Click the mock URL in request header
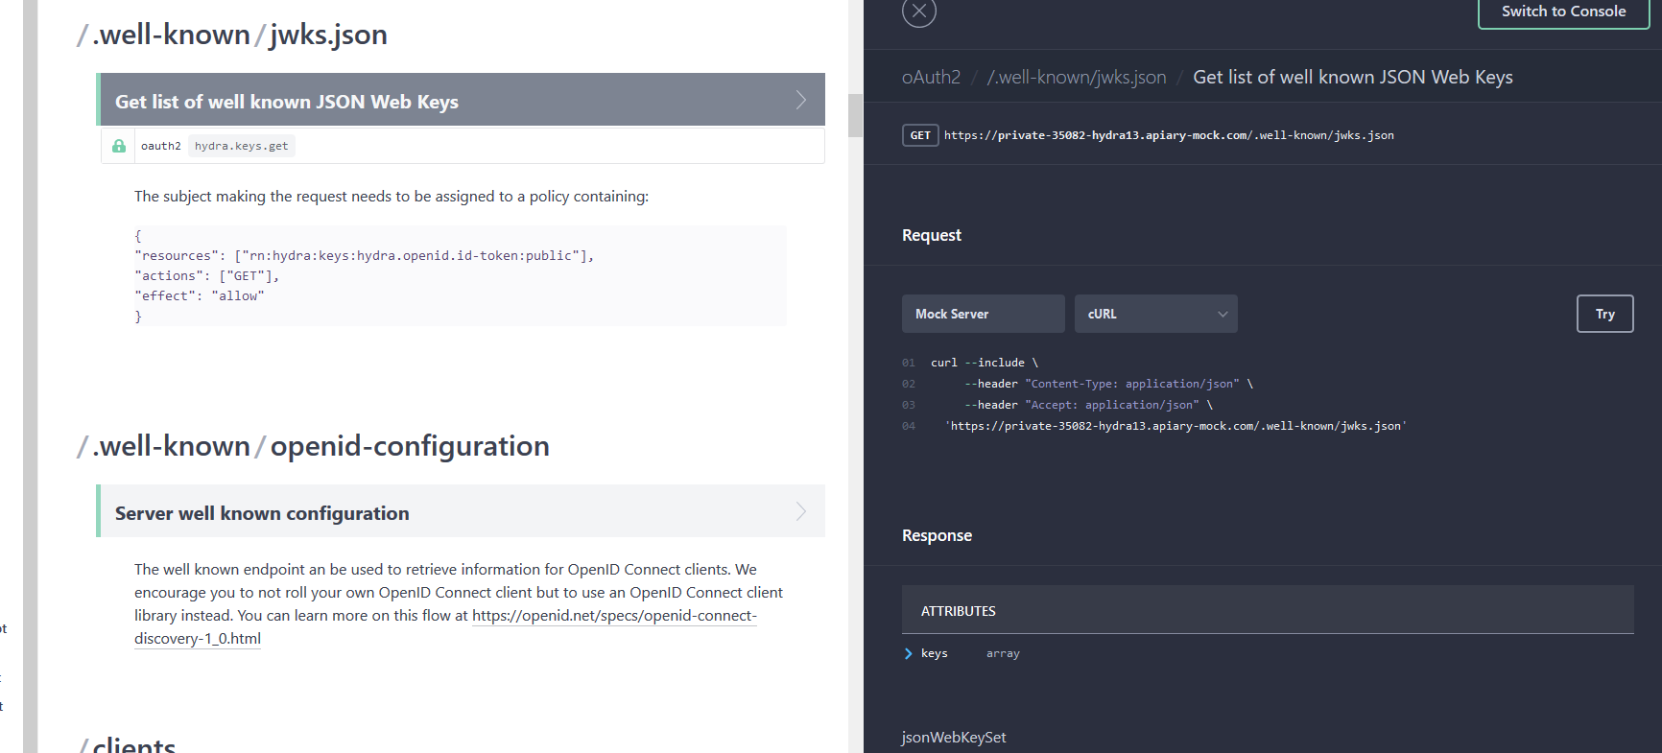This screenshot has height=753, width=1662. [1169, 135]
